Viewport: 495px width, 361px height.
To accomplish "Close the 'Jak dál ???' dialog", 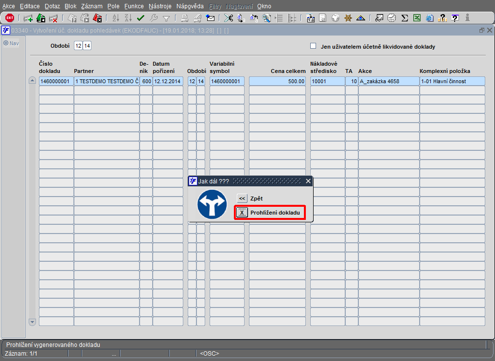I will click(x=308, y=181).
